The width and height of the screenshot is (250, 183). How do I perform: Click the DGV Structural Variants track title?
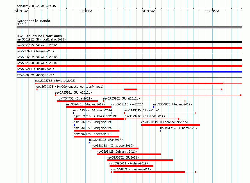click(x=39, y=36)
